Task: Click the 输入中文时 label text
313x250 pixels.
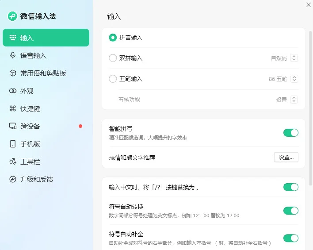Action: (x=153, y=187)
